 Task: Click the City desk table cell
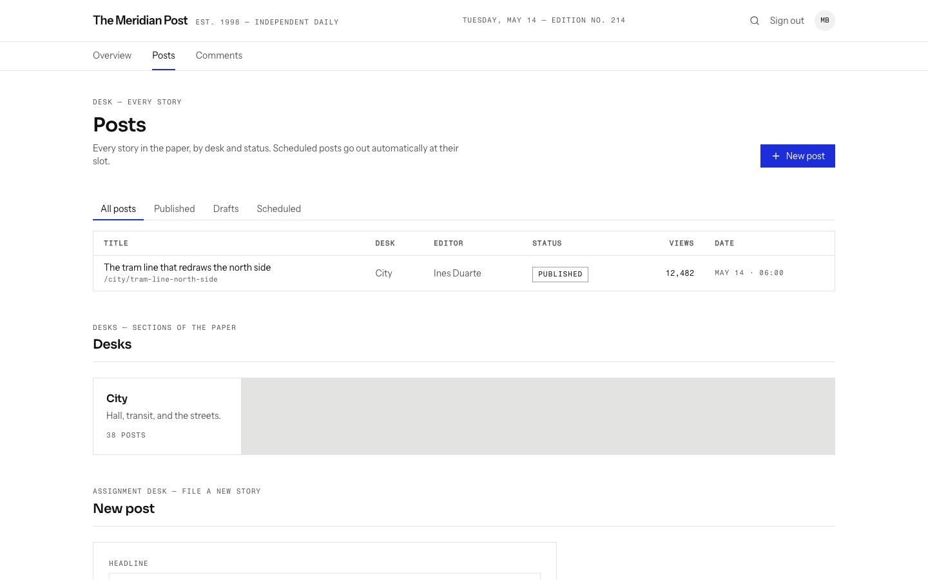pyautogui.click(x=383, y=273)
